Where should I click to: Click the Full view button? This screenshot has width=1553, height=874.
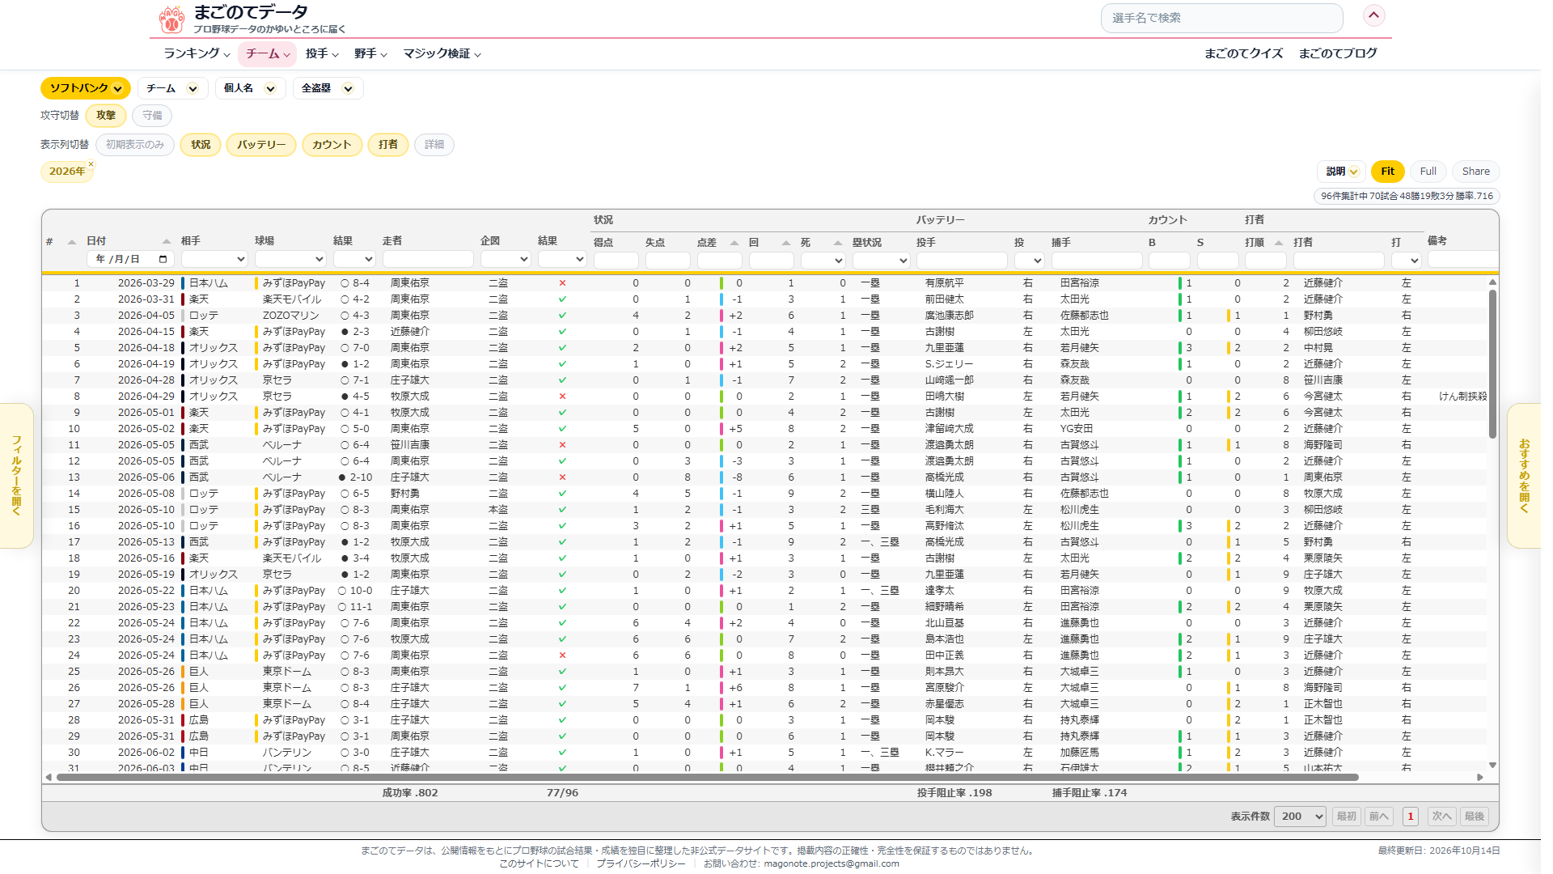click(1428, 172)
